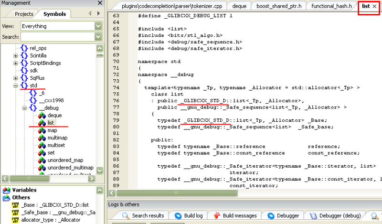This screenshot has height=224, width=382.
Task: Click the Build messages tab icon
Action: click(x=217, y=216)
